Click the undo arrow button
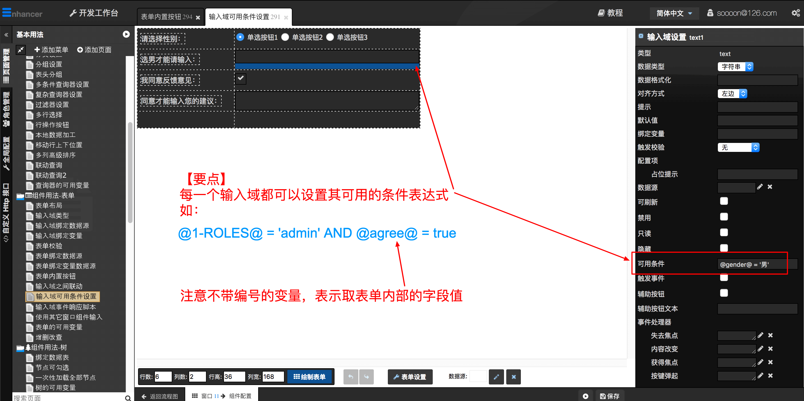The image size is (804, 401). pos(351,377)
